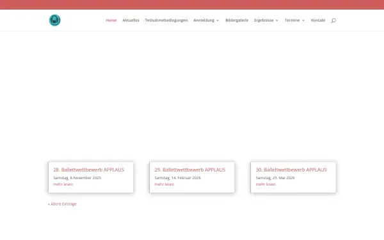Select the 'Samstag, 8.November 2025' date text

pos(77,178)
